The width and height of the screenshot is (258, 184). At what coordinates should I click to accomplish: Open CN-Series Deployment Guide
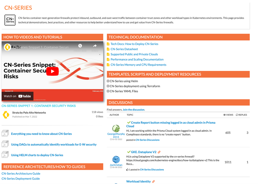coord(21,179)
